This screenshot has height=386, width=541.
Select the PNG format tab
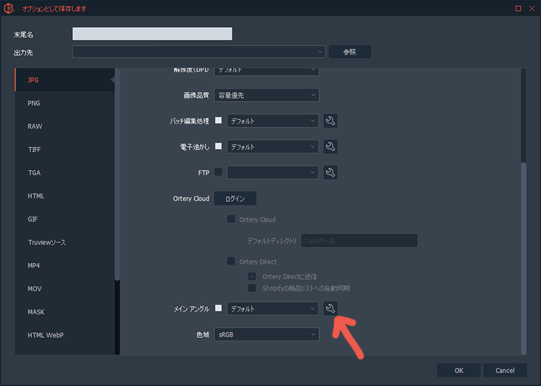click(34, 104)
